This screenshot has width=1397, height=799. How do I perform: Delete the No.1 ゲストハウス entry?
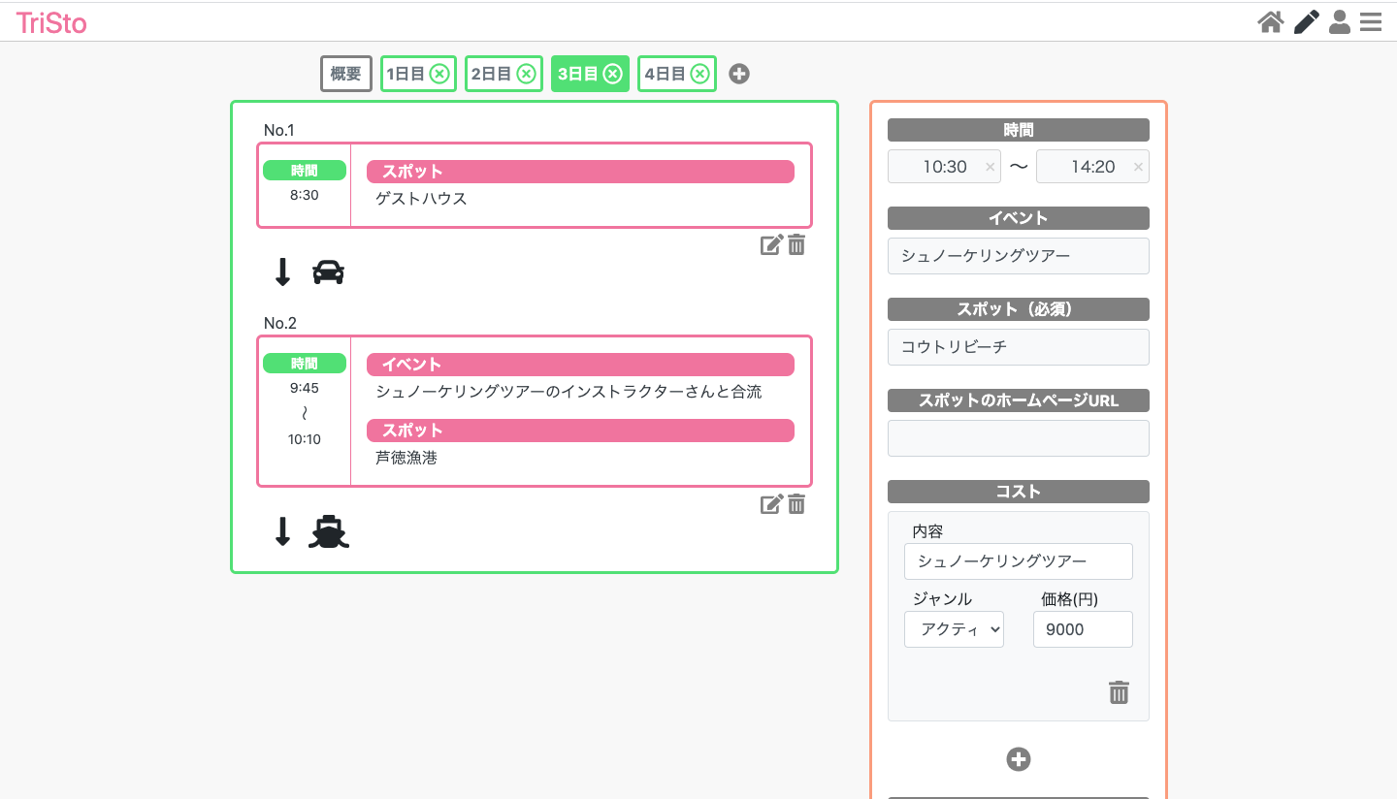[x=796, y=245]
